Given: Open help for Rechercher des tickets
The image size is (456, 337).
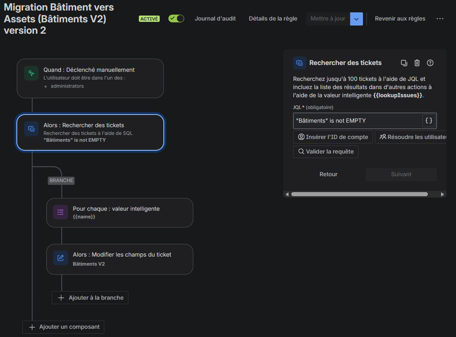Looking at the screenshot, I should (430, 63).
